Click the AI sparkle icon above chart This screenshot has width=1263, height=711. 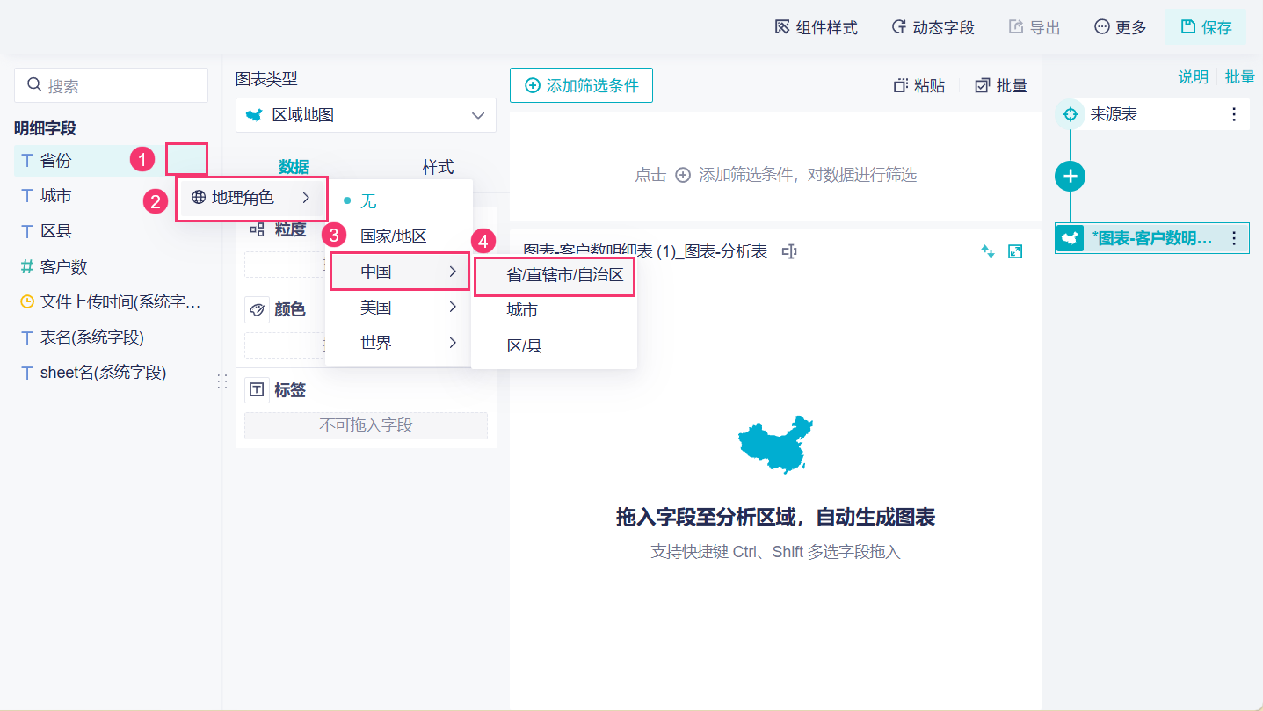[x=988, y=252]
